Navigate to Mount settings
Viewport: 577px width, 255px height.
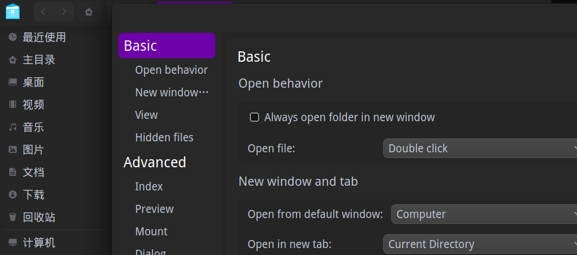(151, 231)
